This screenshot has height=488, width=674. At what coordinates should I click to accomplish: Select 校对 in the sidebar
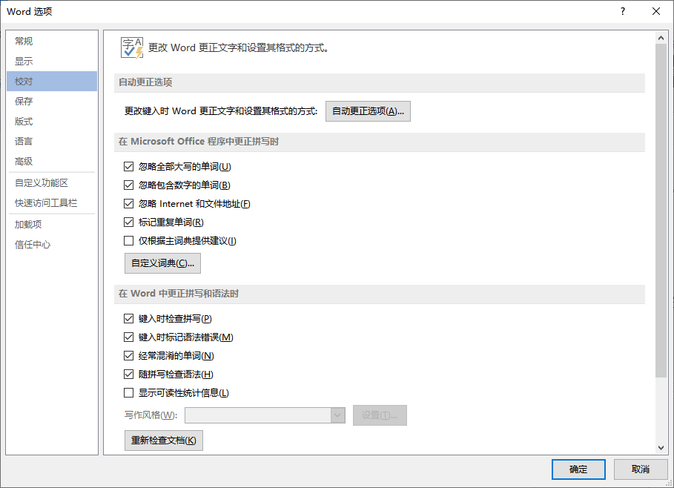point(52,82)
